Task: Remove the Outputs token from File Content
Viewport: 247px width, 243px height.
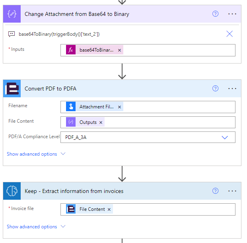Action: [101, 122]
